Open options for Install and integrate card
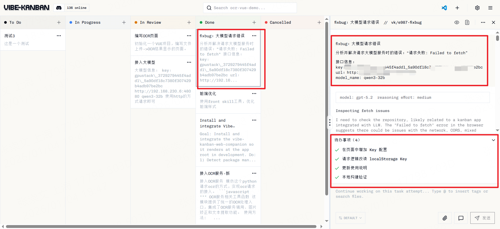This screenshot has width=500, height=229. (254, 120)
